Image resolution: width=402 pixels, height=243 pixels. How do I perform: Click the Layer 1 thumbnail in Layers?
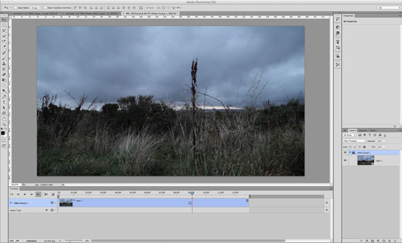point(365,160)
